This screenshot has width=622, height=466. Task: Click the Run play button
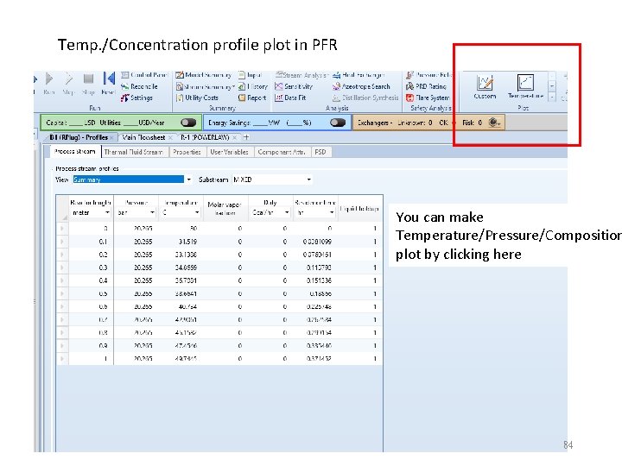click(x=48, y=83)
